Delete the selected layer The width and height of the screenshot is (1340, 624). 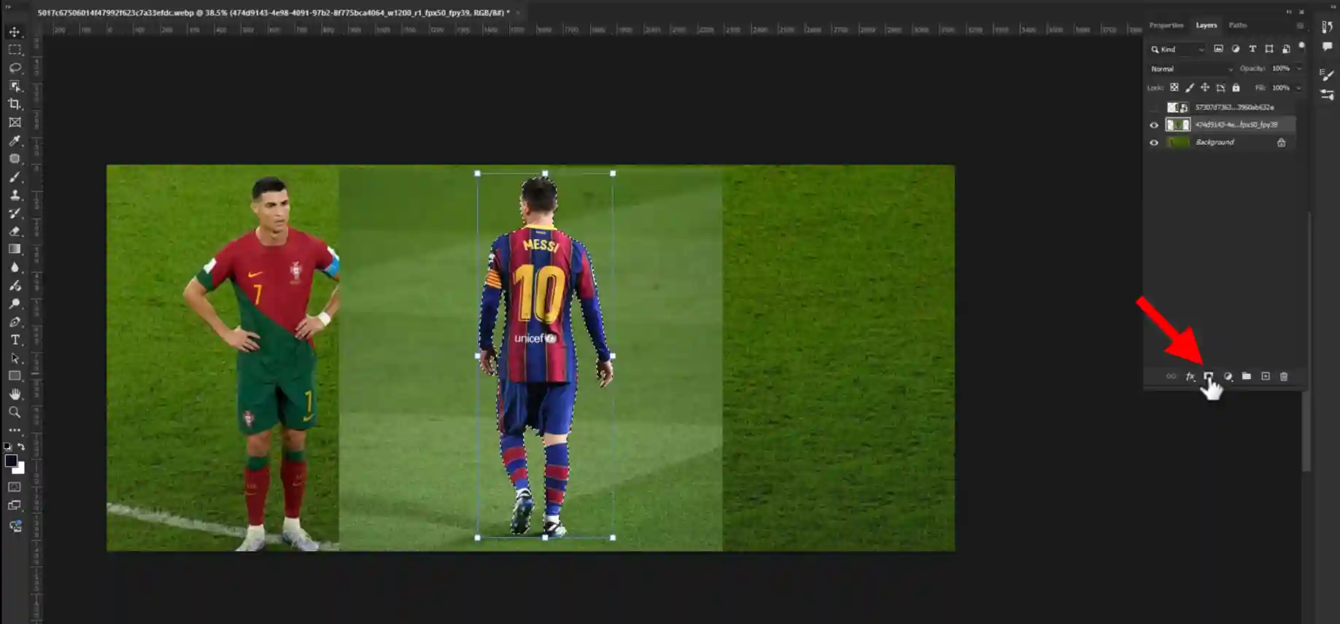tap(1285, 376)
